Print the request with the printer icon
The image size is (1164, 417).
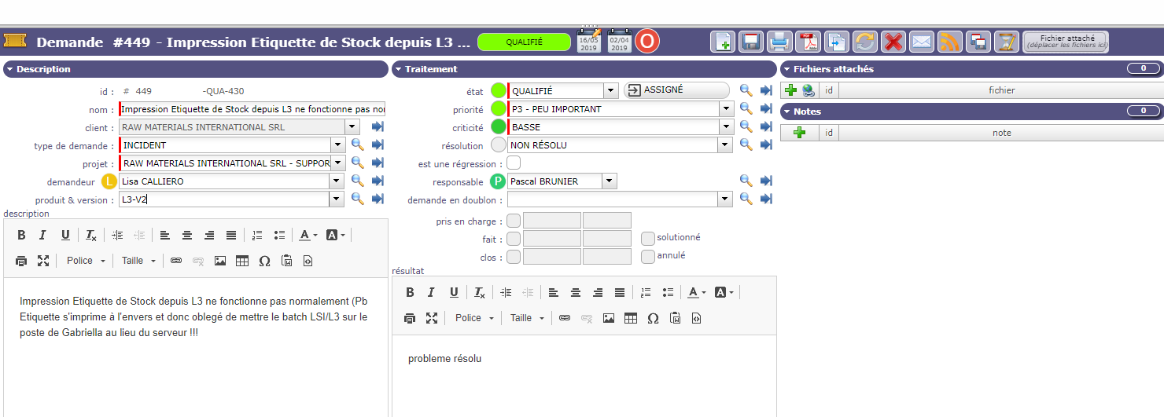(x=779, y=42)
